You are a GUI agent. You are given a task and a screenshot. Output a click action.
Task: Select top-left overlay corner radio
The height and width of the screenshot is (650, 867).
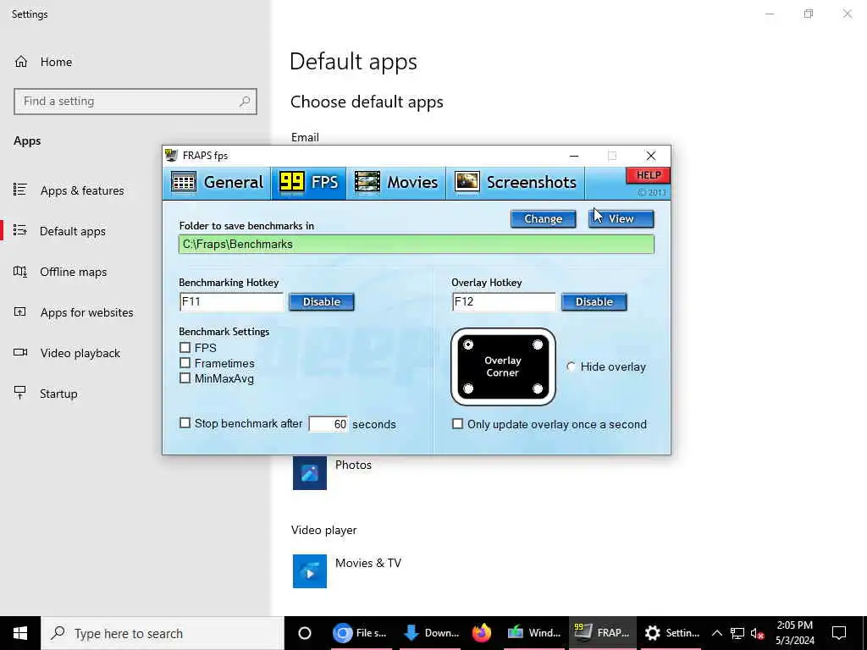coord(468,345)
